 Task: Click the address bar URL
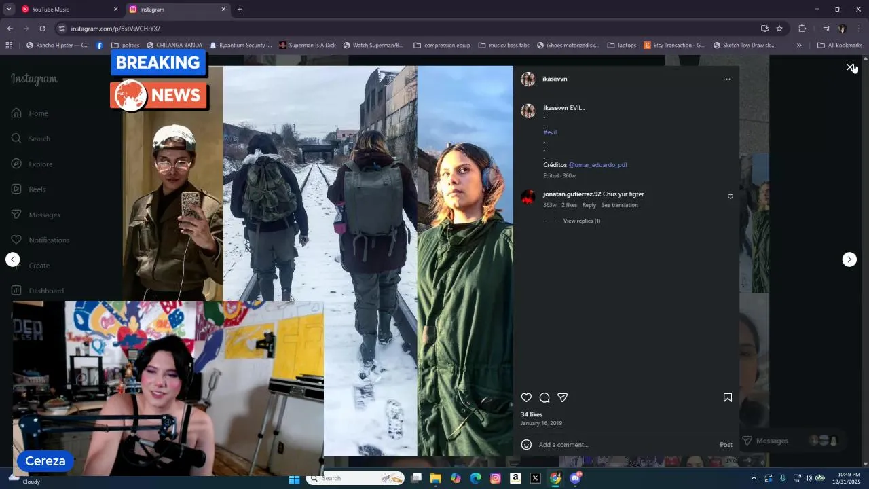115,29
